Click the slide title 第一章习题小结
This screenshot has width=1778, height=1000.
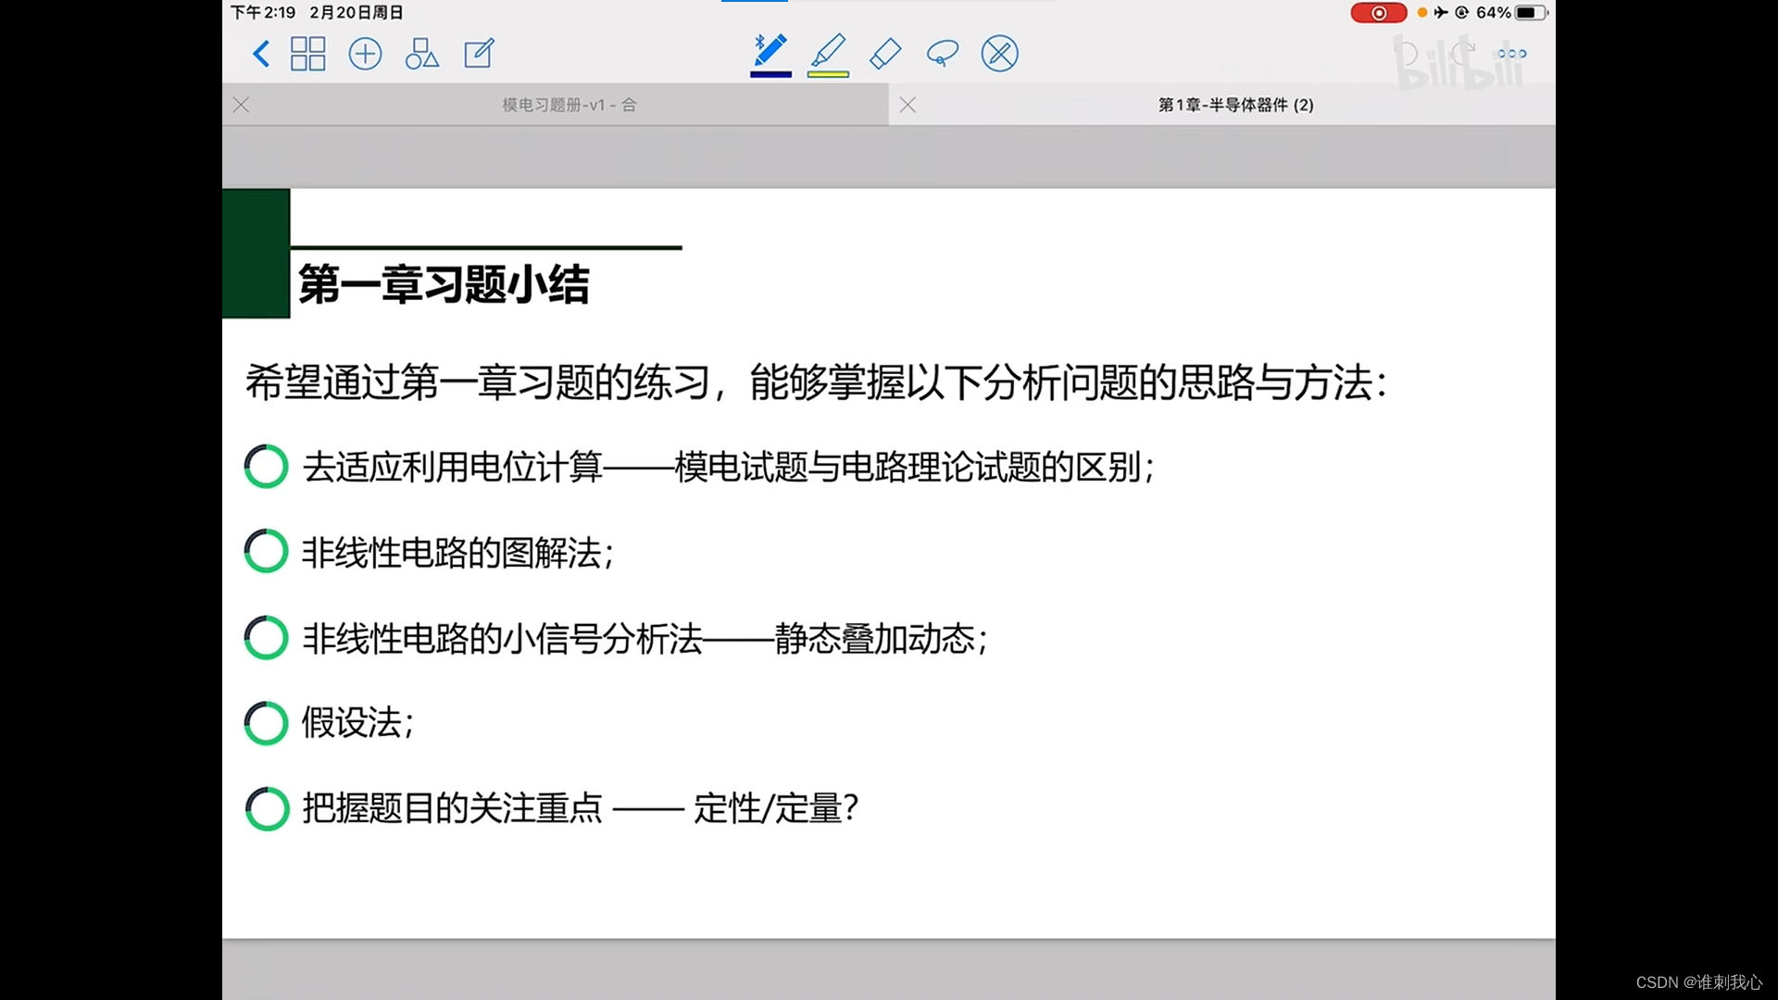(443, 284)
